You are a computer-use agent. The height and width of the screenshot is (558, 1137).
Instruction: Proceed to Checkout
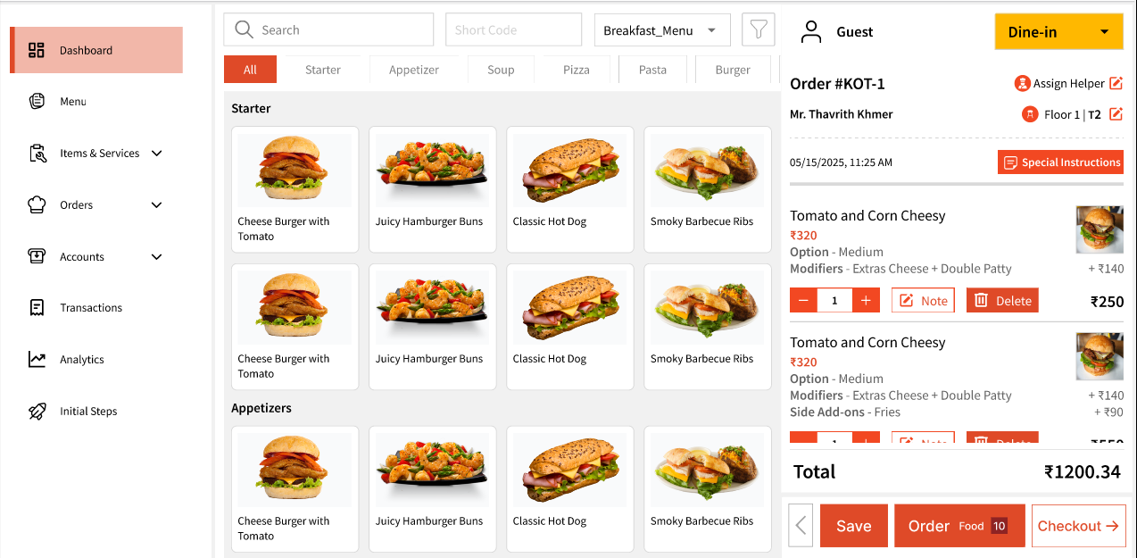pos(1078,526)
